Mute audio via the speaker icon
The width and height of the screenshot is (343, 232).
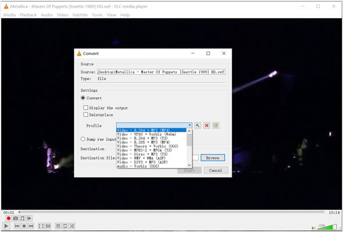(x=314, y=228)
